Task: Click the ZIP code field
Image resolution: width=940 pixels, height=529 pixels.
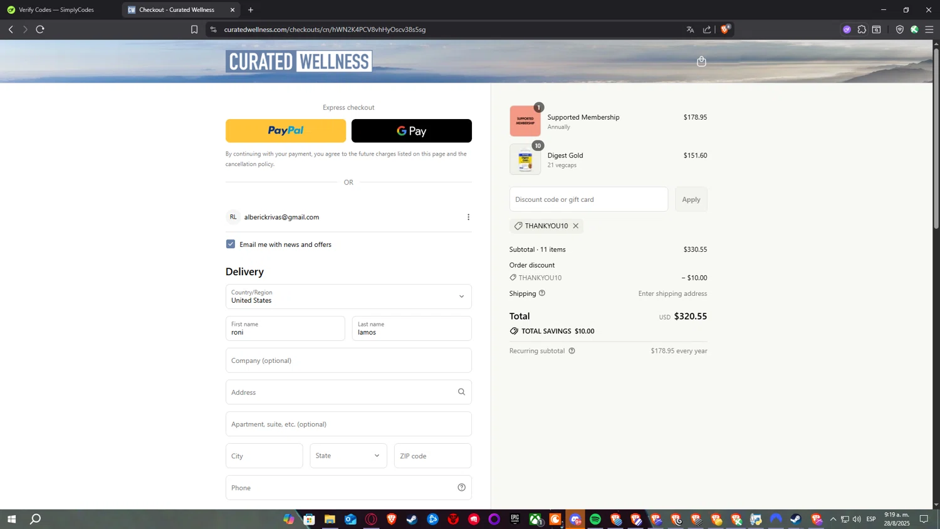Action: pos(432,456)
